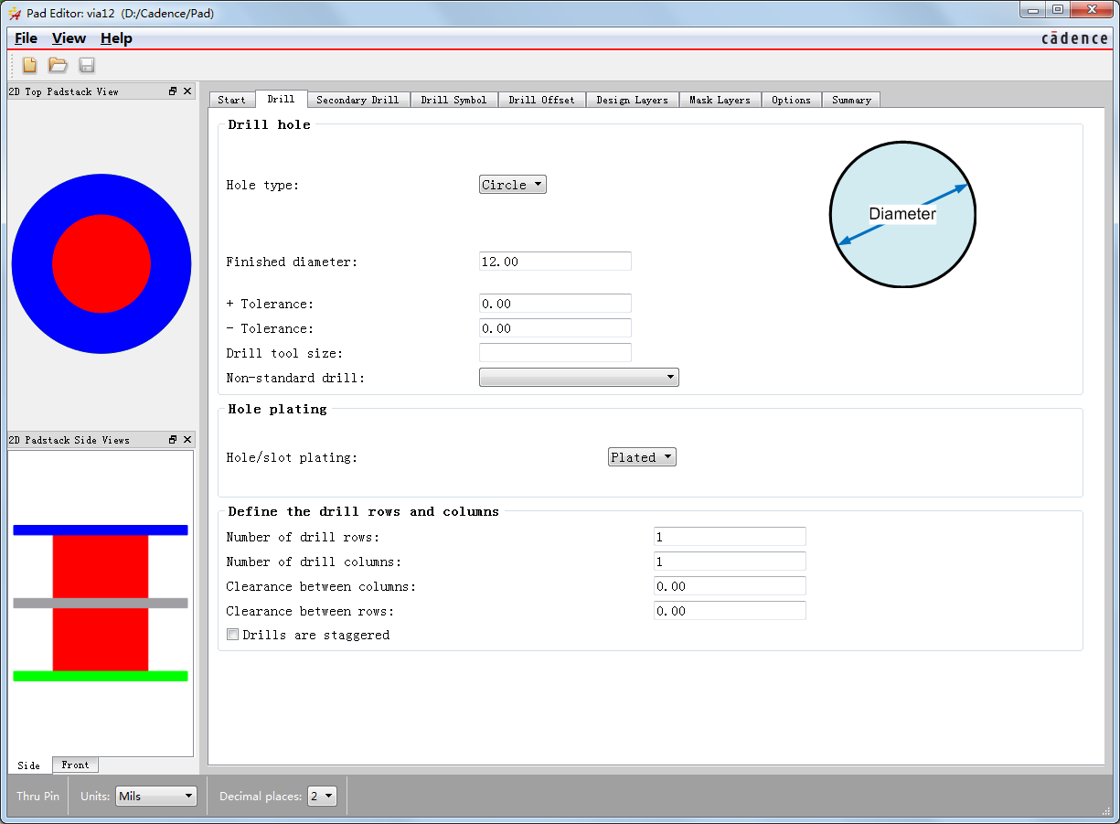Click the red drill circle in top view
The height and width of the screenshot is (824, 1120).
click(101, 263)
